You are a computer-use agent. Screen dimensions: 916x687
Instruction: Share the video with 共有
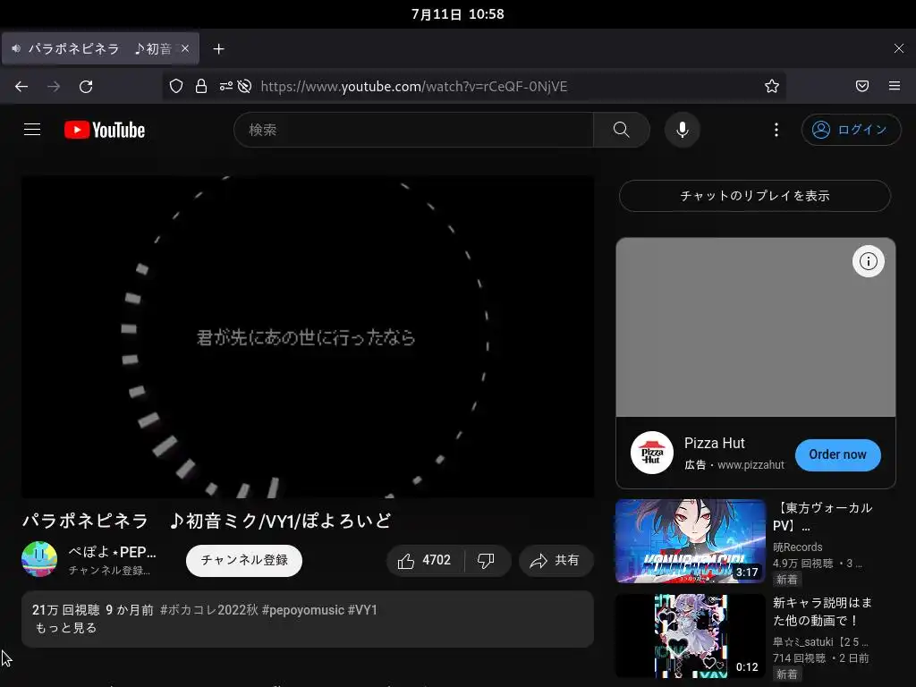tap(556, 561)
